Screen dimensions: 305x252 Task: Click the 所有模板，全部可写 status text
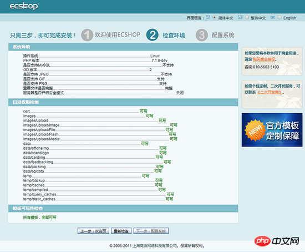(x=40, y=218)
